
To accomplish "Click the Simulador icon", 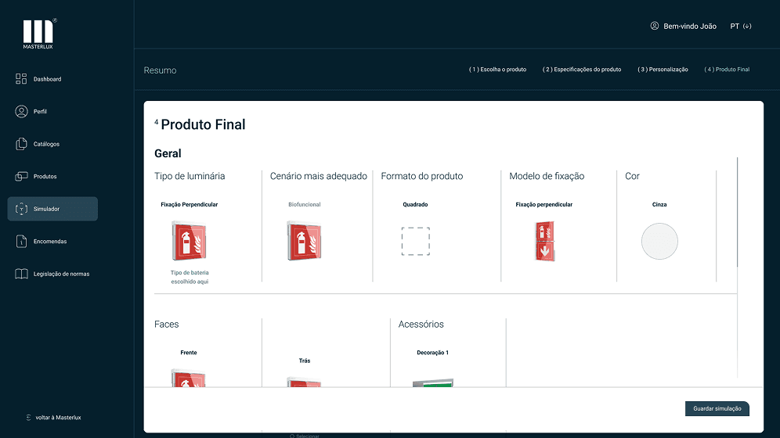I will [x=21, y=209].
